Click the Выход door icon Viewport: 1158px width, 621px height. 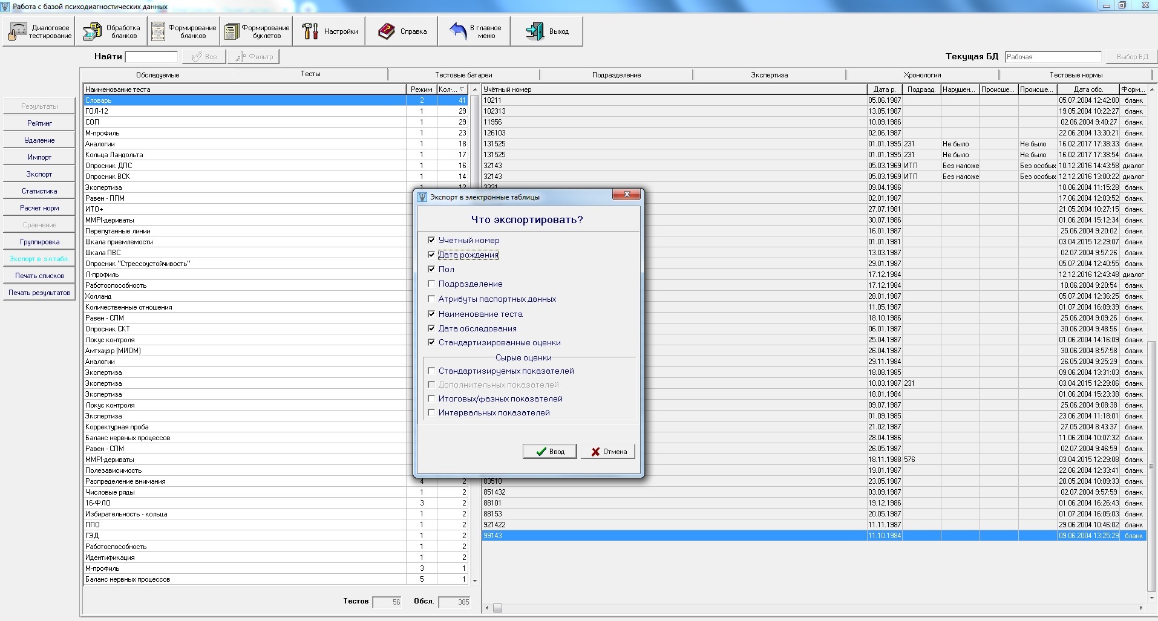pyautogui.click(x=535, y=31)
